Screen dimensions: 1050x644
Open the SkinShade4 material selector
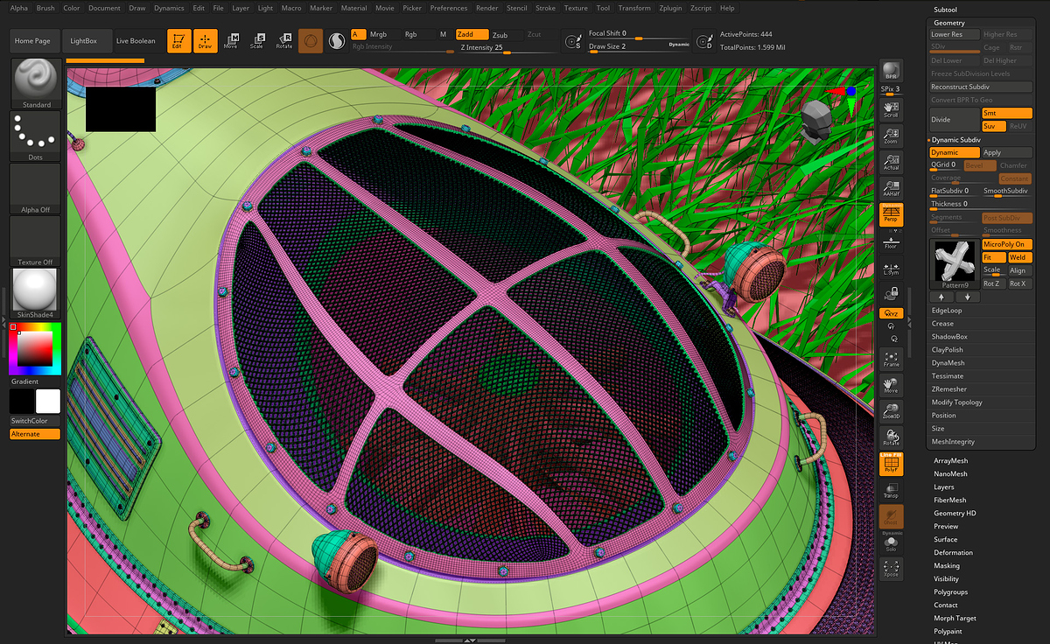click(36, 293)
